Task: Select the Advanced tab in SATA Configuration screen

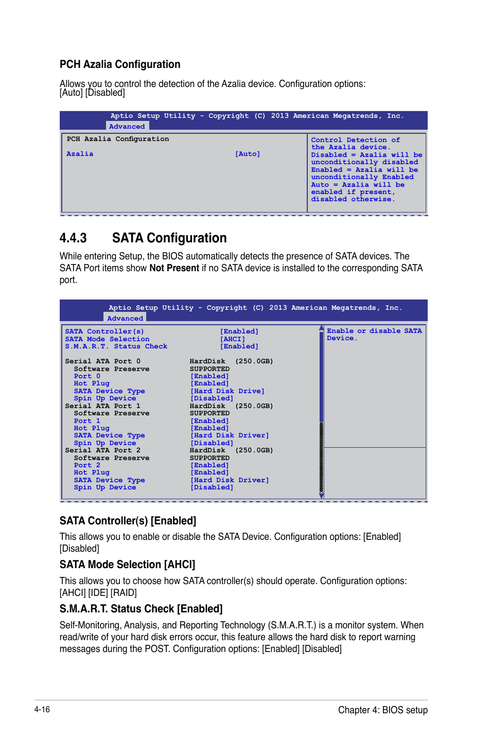Action: click(x=125, y=318)
